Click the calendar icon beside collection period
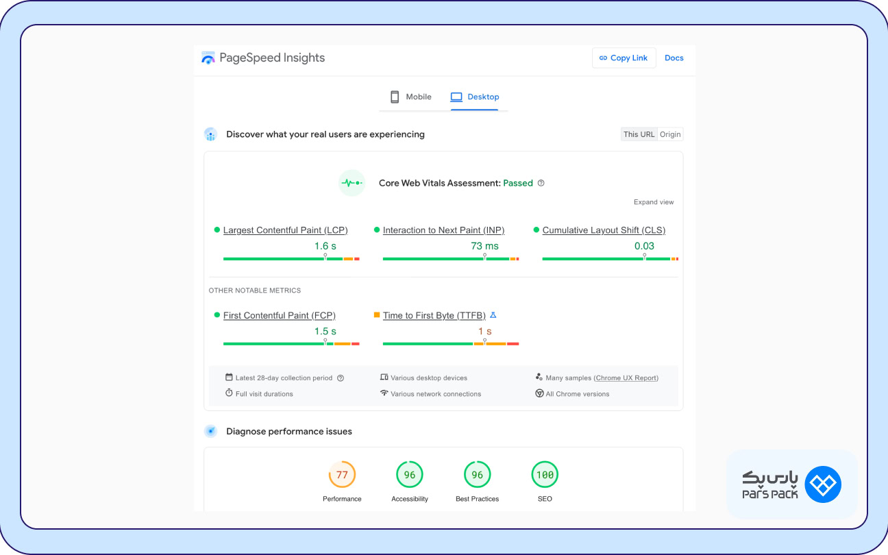 229,378
